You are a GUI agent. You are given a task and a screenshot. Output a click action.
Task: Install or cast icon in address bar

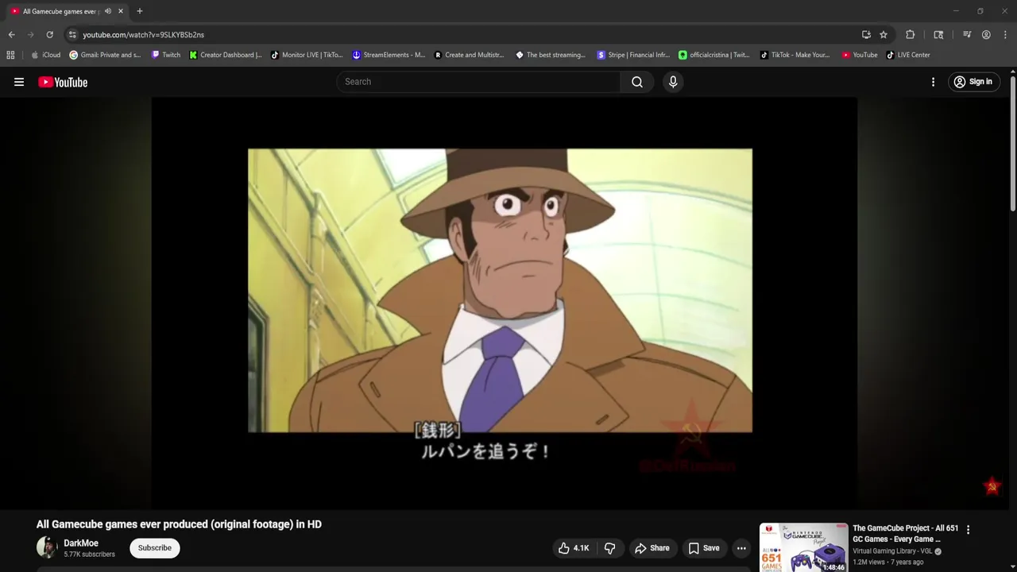pyautogui.click(x=866, y=35)
